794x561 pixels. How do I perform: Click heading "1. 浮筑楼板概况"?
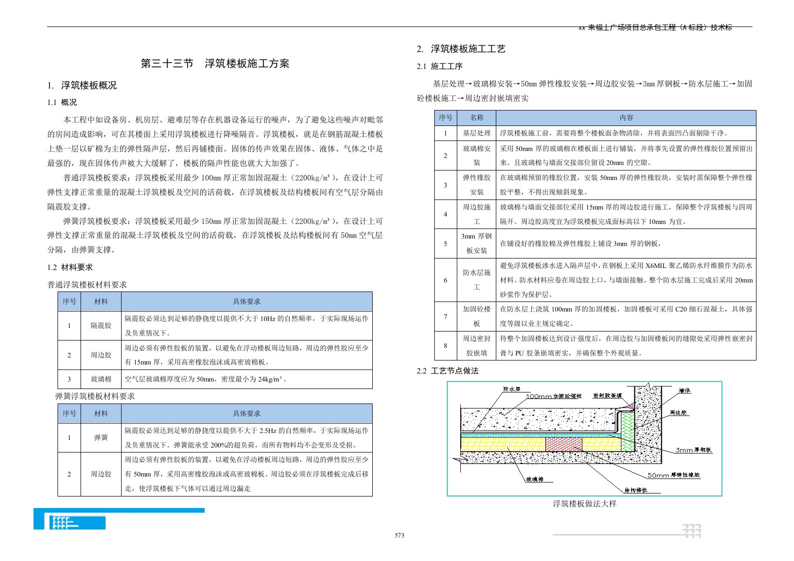pyautogui.click(x=82, y=85)
